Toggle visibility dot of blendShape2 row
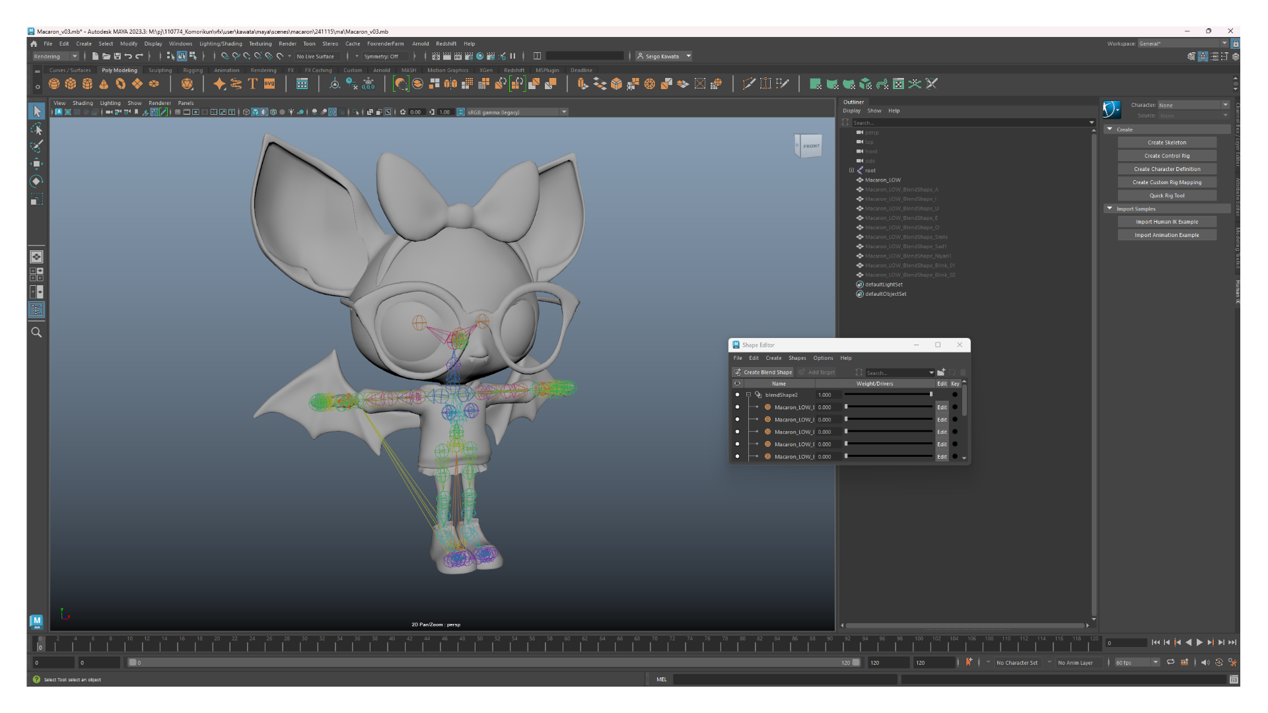The width and height of the screenshot is (1268, 713). pos(737,395)
